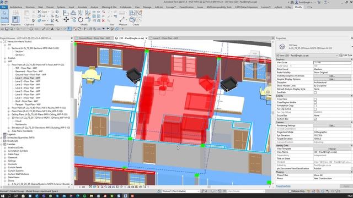Click the Text 'A' icon in quick access toolbar

(52, 29)
